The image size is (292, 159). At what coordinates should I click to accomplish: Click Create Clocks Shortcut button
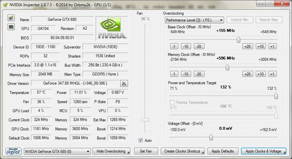(x=183, y=151)
